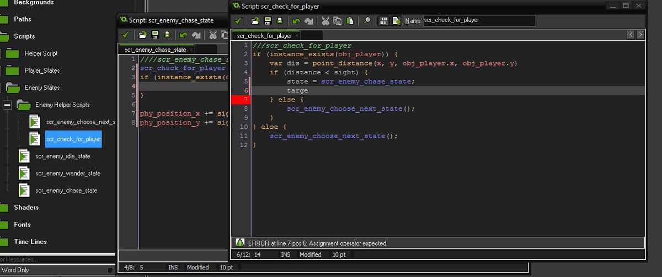Click inside the script Name field
The height and width of the screenshot is (277, 662).
479,21
